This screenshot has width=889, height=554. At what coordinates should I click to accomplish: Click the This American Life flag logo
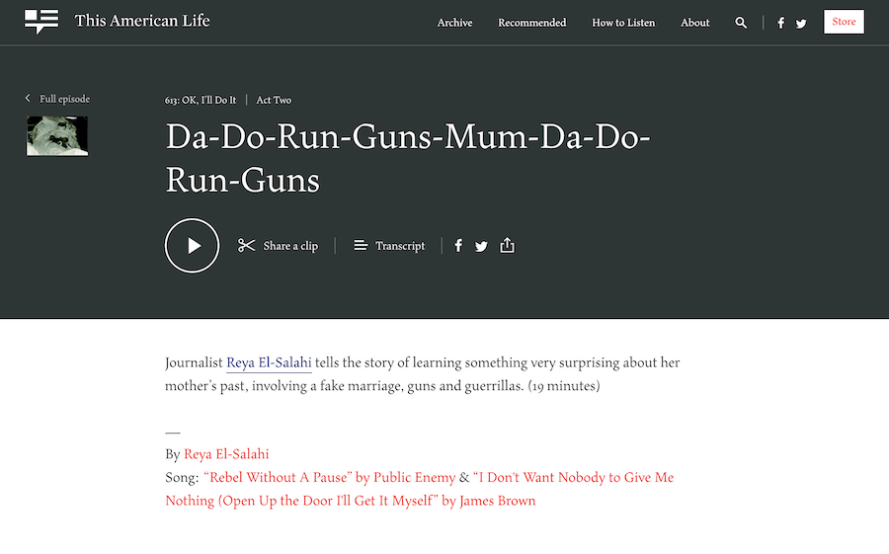click(x=41, y=22)
